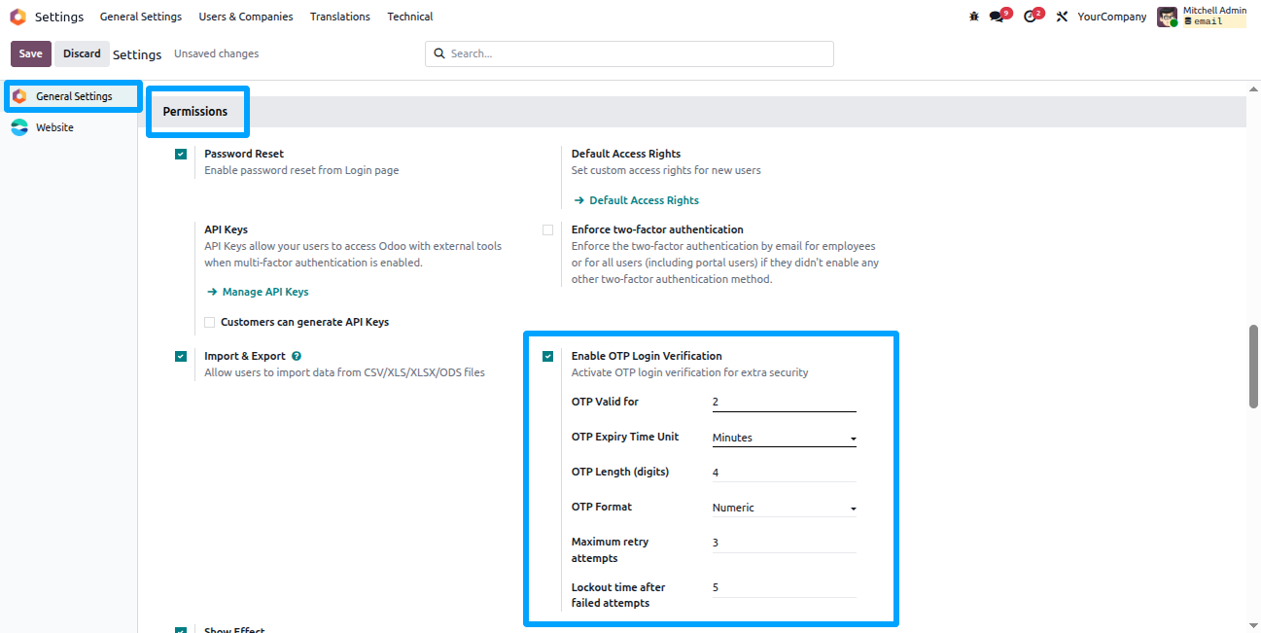Open the General Settings top menu
Screen dimensions: 1261x633
point(141,17)
